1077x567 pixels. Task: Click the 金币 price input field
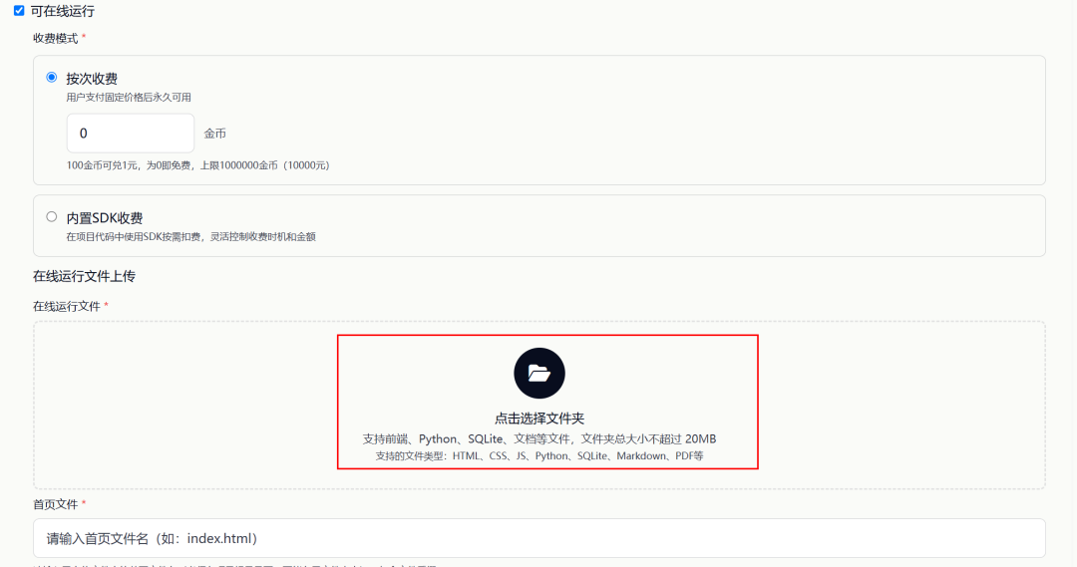click(x=131, y=134)
